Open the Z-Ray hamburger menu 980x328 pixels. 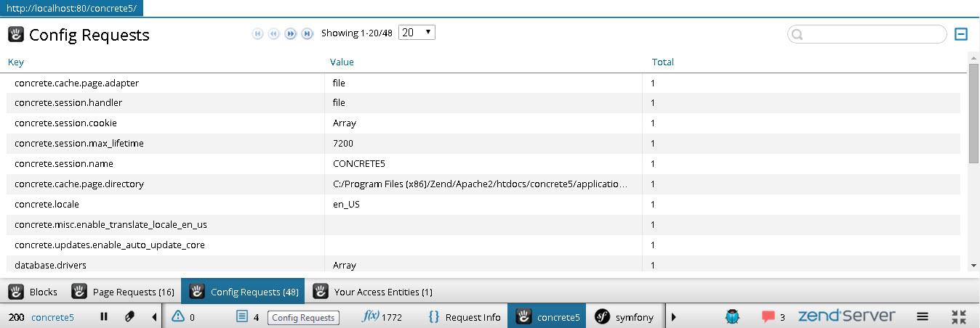922,317
